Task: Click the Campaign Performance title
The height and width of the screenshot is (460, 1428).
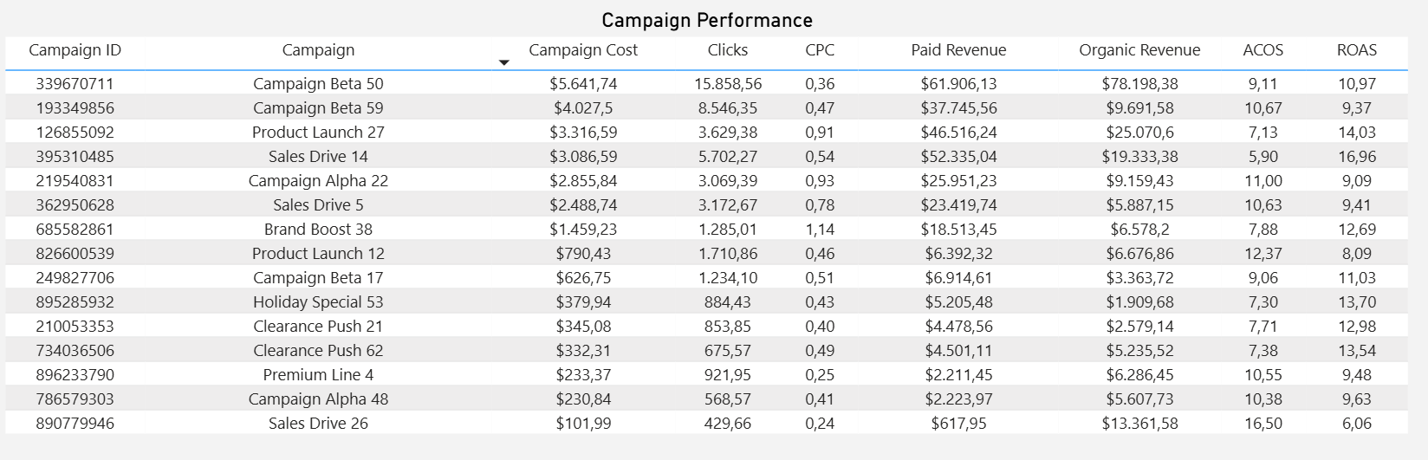Action: 707,20
